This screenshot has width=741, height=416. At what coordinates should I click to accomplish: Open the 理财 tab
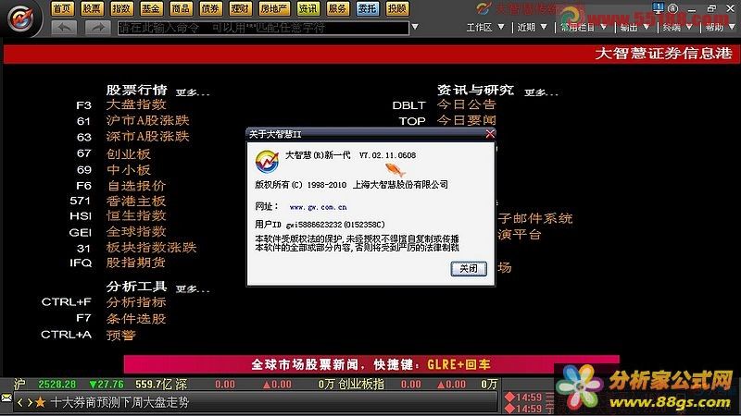pyautogui.click(x=240, y=8)
